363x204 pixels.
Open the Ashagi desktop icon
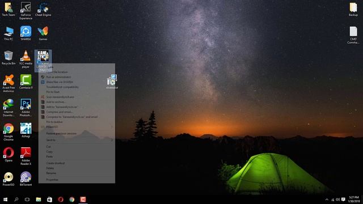click(x=26, y=130)
